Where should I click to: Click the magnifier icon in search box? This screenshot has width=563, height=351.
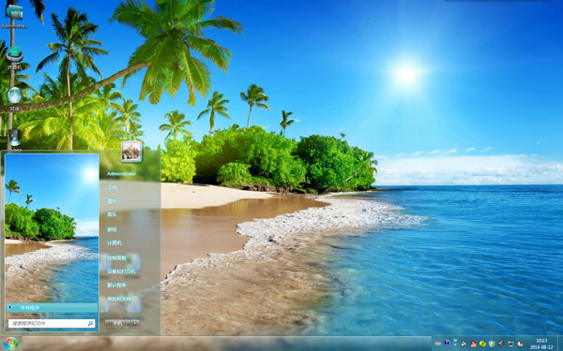coord(90,324)
